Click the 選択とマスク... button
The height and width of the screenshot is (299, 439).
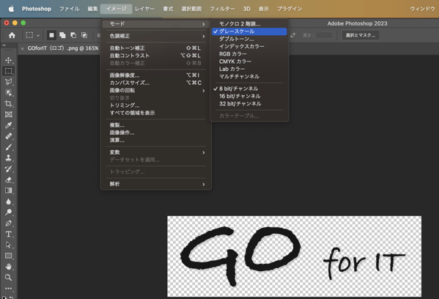point(361,35)
